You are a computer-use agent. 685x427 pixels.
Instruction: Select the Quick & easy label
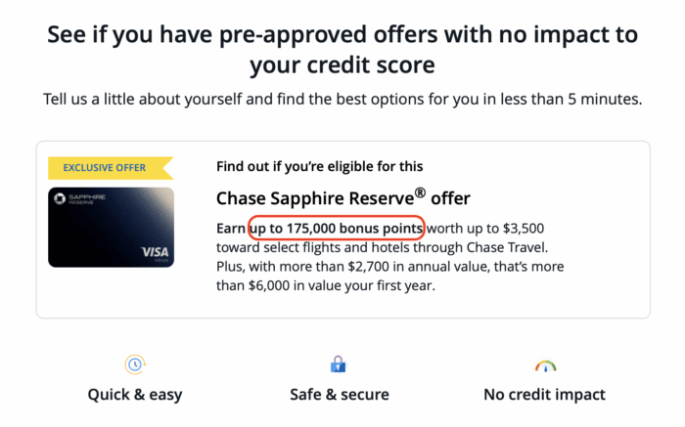coord(136,395)
